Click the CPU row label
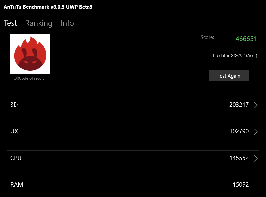Viewport: 266px width, 197px height. (16, 158)
